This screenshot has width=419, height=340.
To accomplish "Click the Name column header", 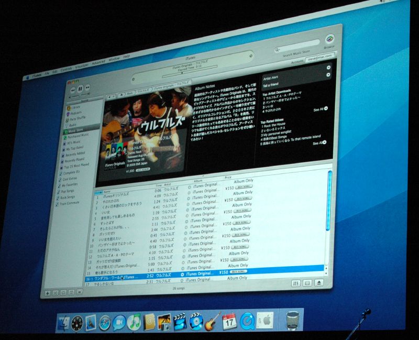I will (107, 192).
